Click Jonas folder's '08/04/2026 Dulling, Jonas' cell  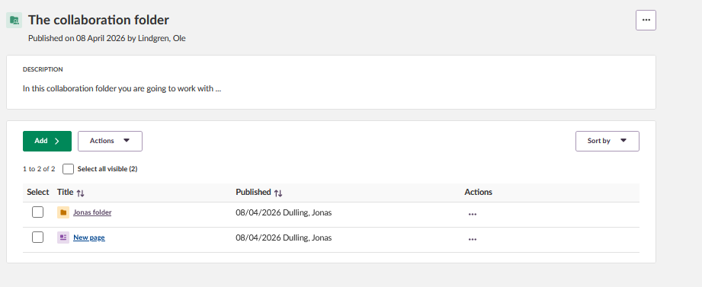coord(284,213)
